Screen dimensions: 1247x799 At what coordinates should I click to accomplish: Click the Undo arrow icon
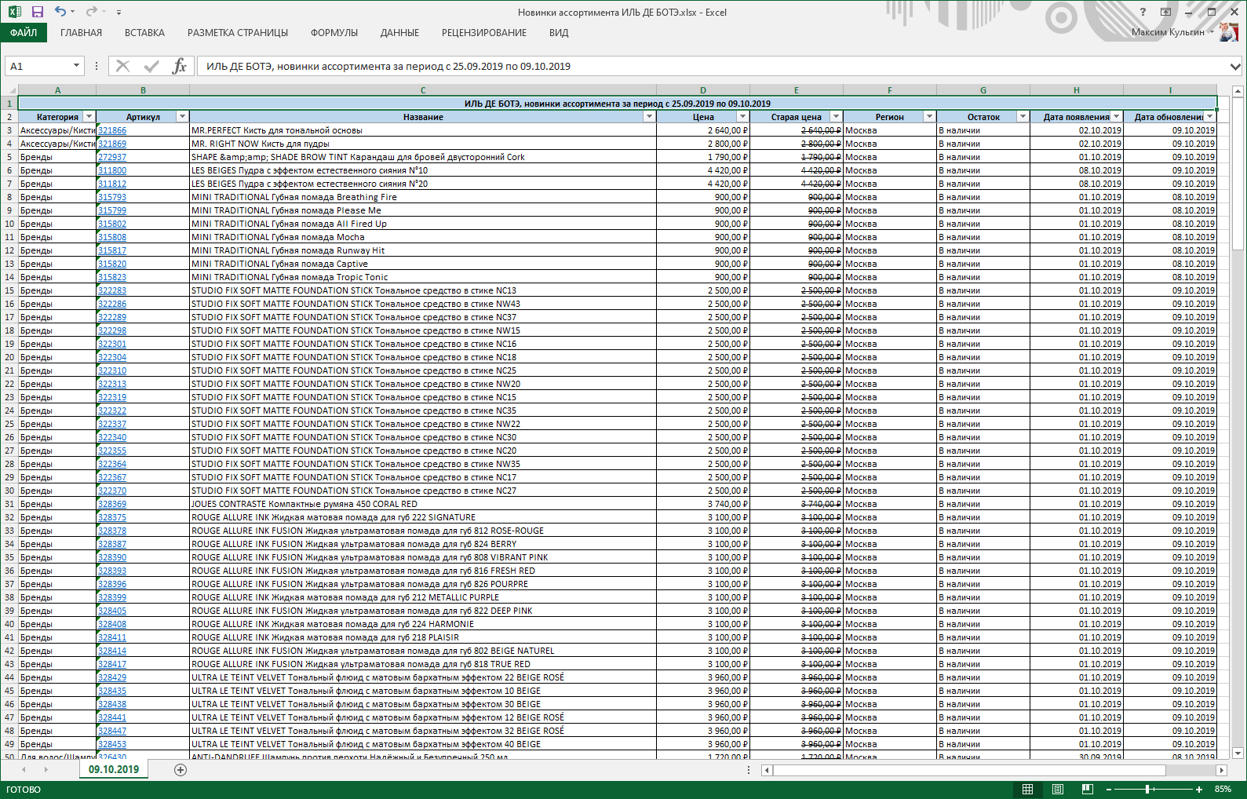coord(60,12)
